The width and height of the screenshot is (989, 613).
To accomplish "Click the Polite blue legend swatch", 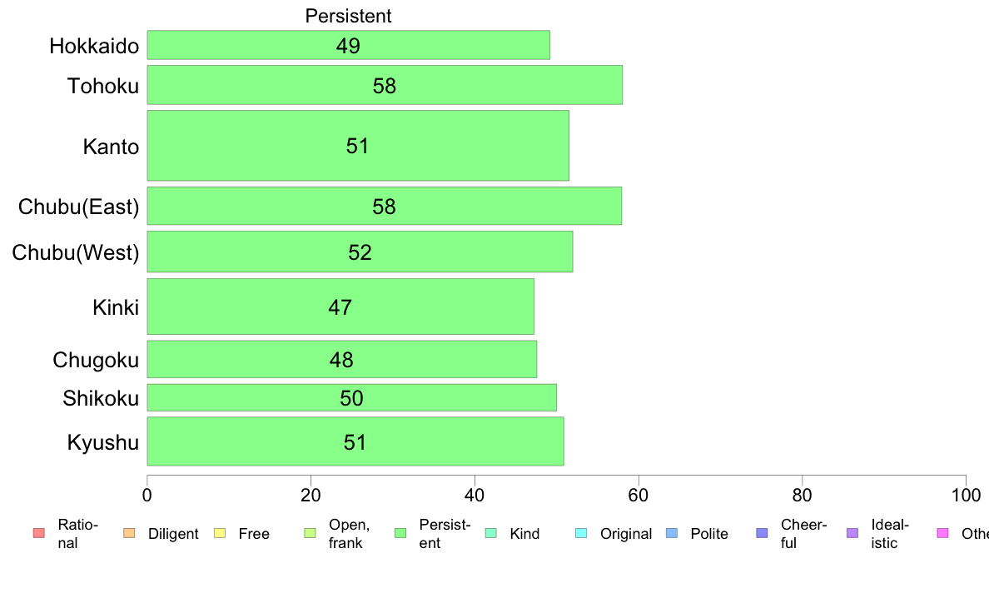I will tap(672, 533).
